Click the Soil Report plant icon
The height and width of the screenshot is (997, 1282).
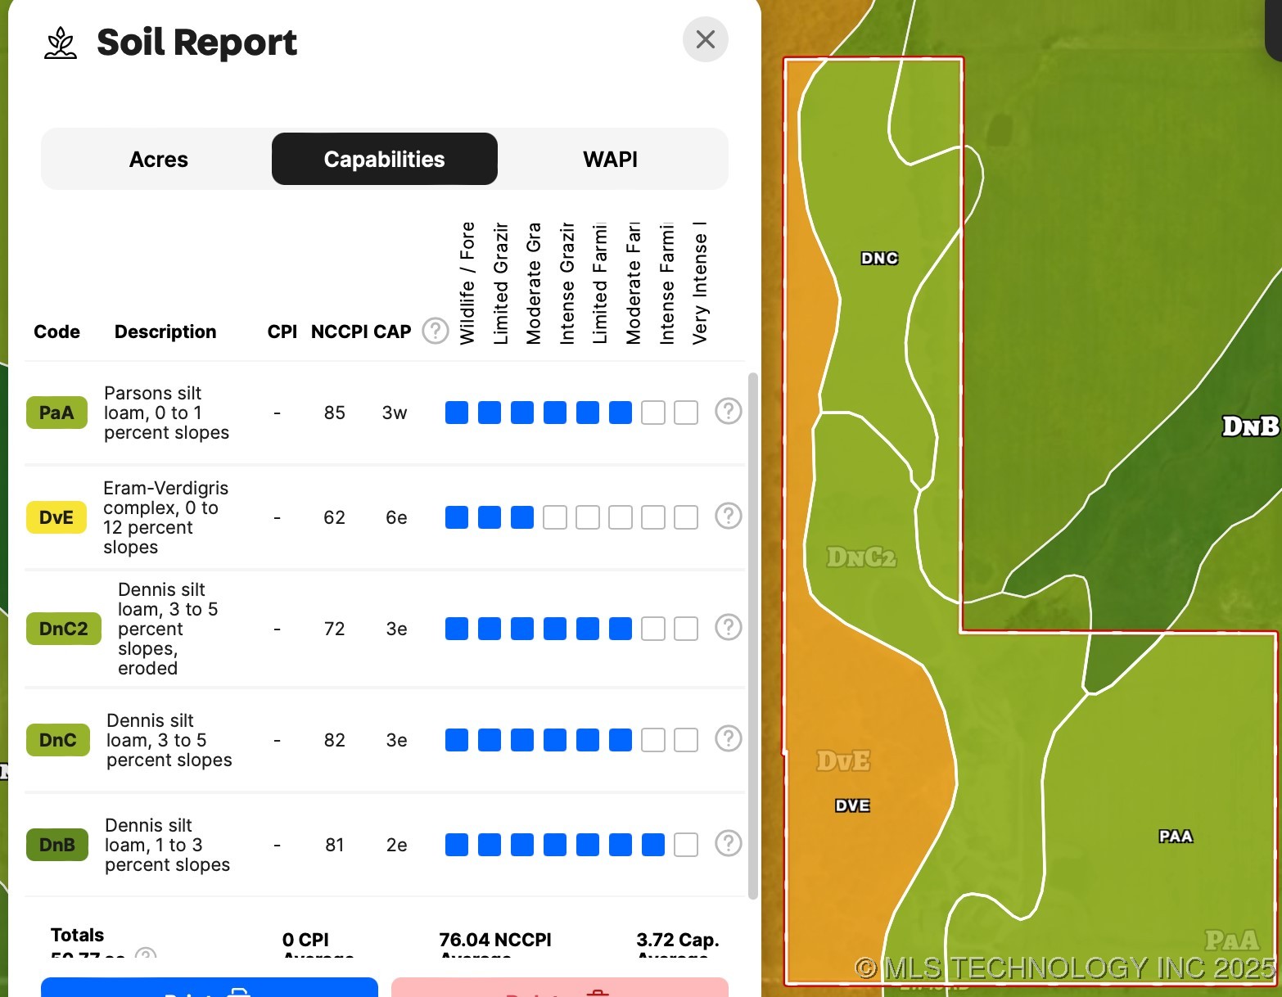coord(61,43)
